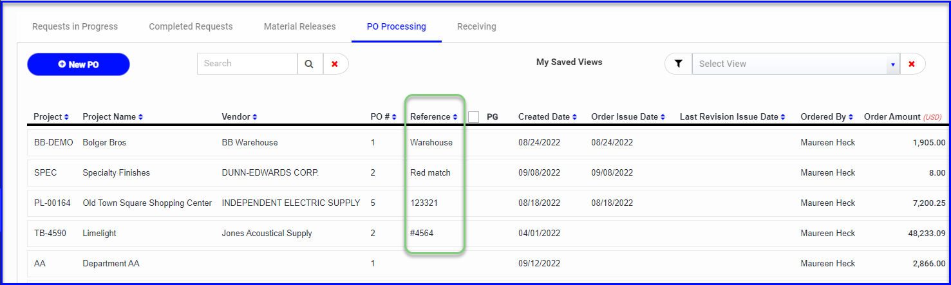The height and width of the screenshot is (285, 951).
Task: Go to Material Releases tab
Action: click(x=299, y=26)
